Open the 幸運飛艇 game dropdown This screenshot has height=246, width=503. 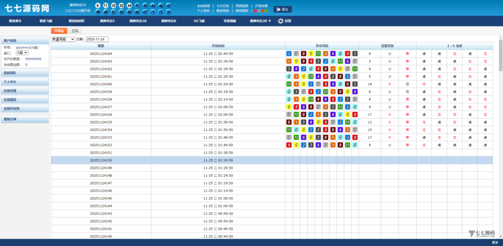click(x=62, y=39)
